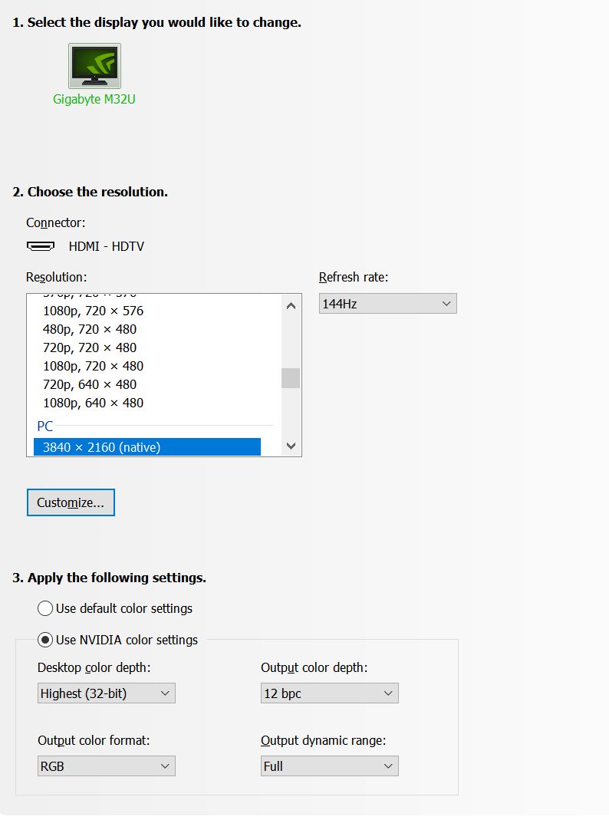Click the PC group header in list
Viewport: 609px width, 820px height.
pyautogui.click(x=45, y=426)
